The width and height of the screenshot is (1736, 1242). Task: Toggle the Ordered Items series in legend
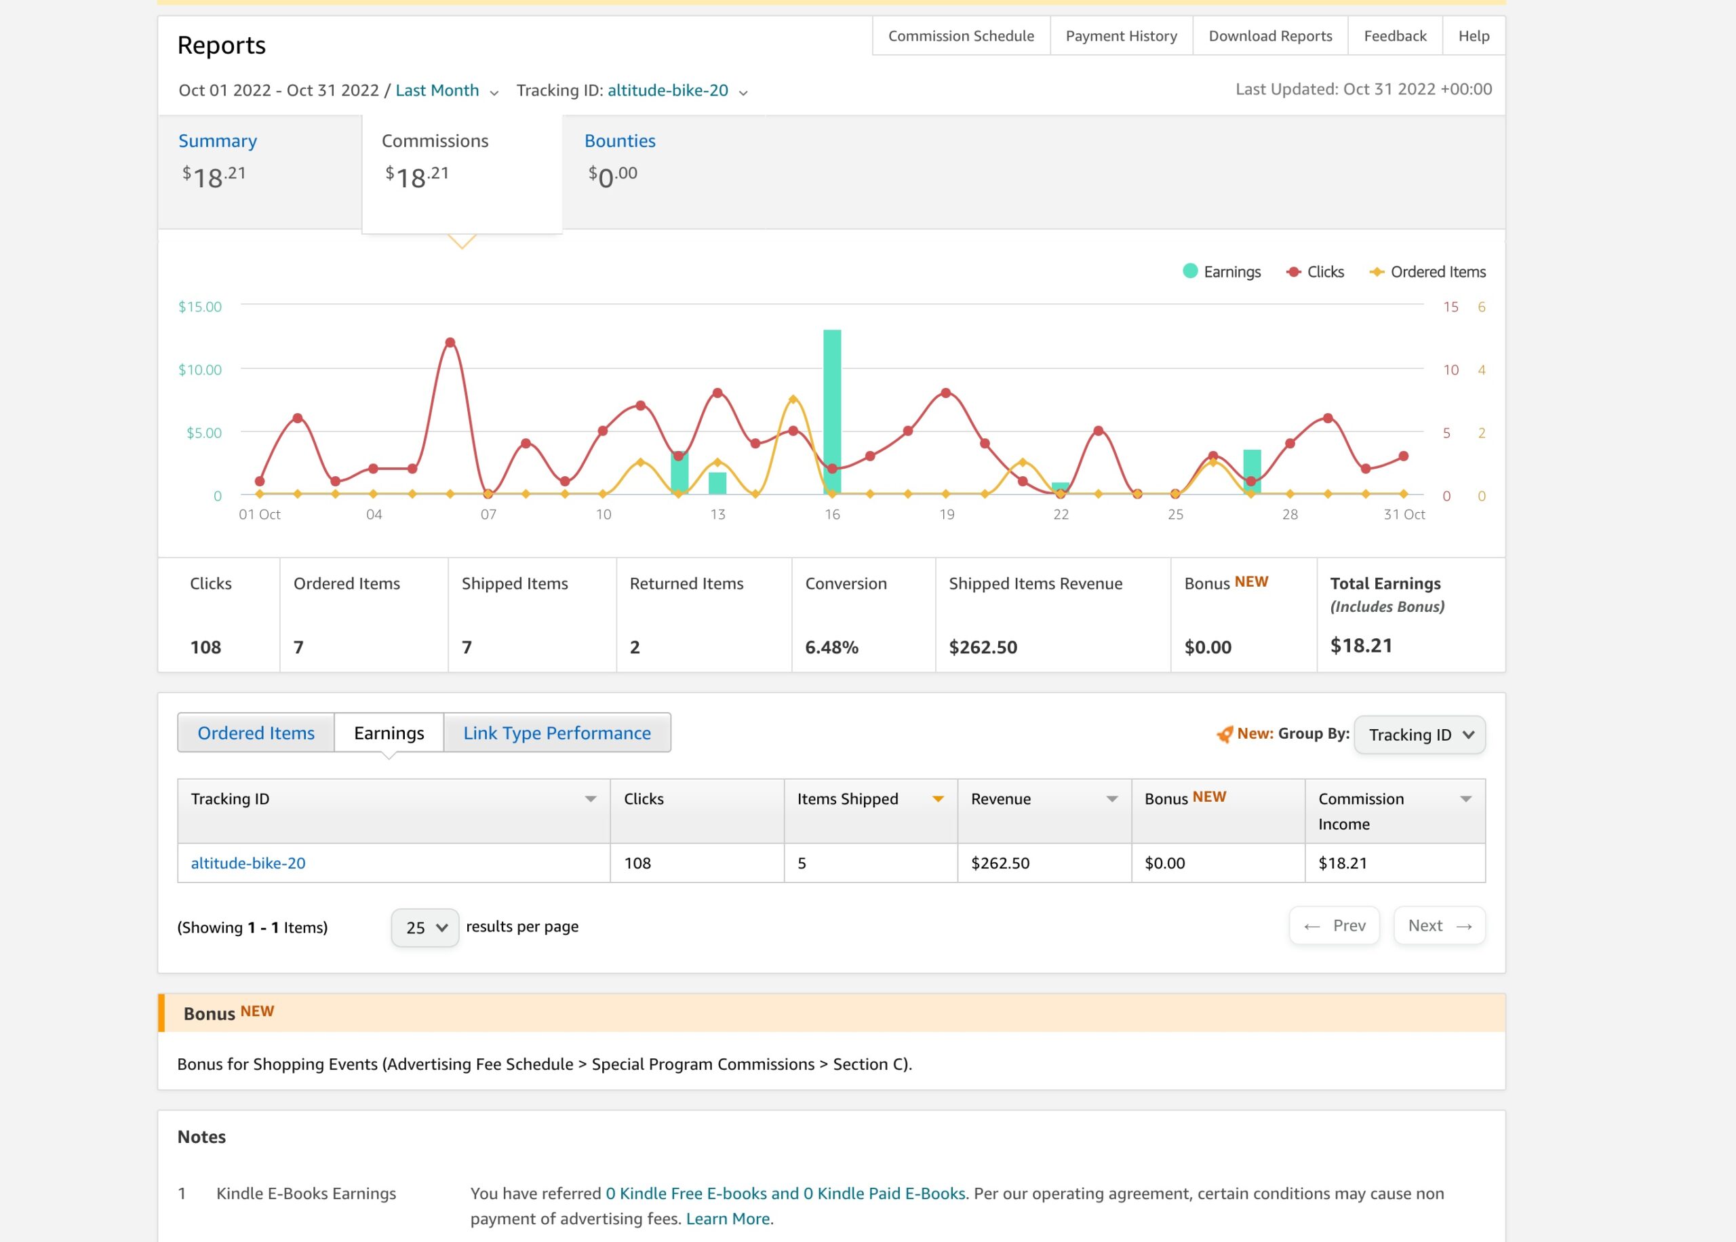pos(1427,271)
